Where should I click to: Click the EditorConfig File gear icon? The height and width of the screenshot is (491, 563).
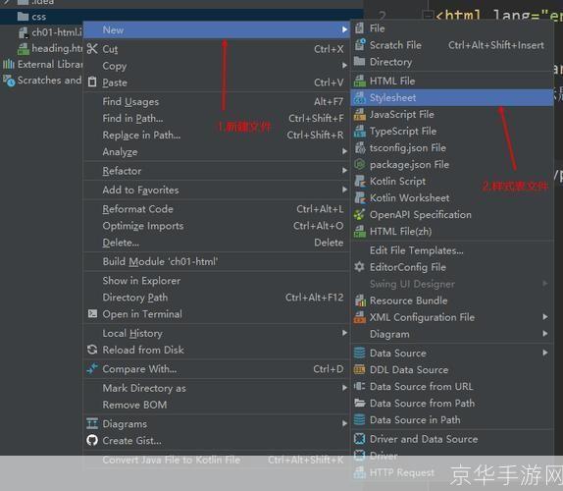click(359, 267)
